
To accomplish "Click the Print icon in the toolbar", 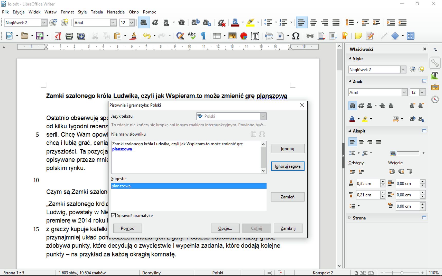I will [69, 36].
